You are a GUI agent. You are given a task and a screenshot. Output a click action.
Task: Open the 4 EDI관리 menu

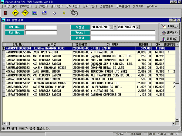click(57, 6)
